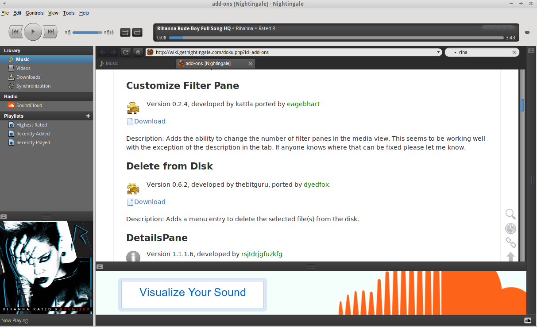Go back in the browser
537x327 pixels.
[x=103, y=52]
